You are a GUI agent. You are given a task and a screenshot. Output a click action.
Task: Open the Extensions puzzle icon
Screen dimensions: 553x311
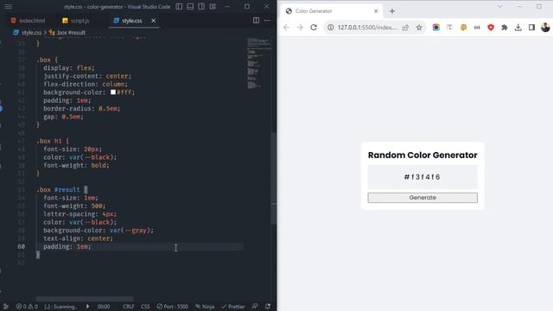tap(505, 28)
